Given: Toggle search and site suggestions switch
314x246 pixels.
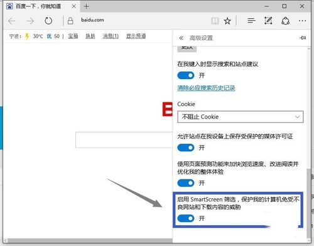Looking at the screenshot, I should (186, 75).
